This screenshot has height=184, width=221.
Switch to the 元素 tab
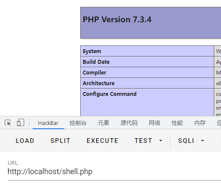pyautogui.click(x=103, y=123)
